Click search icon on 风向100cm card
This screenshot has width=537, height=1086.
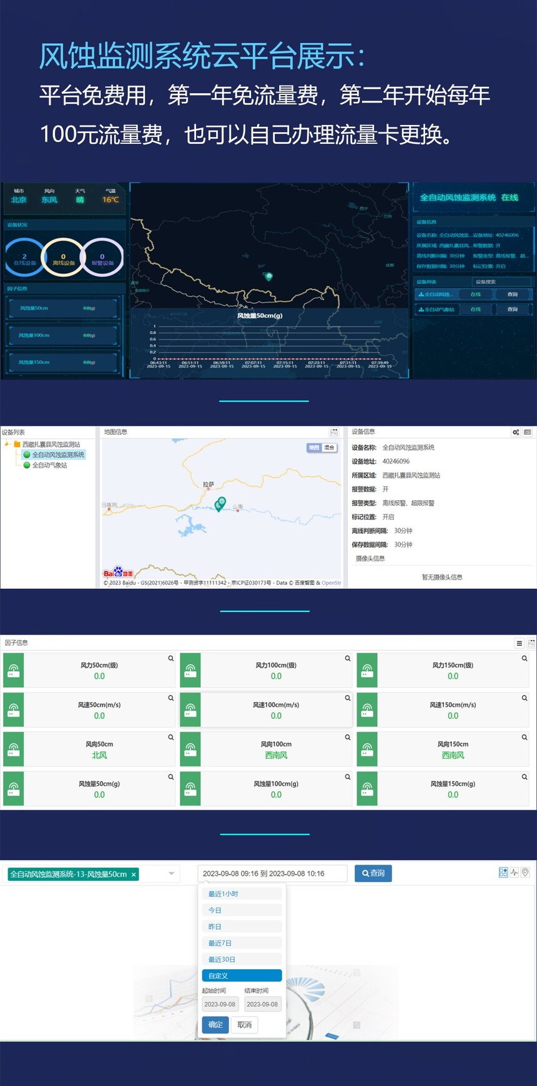(x=348, y=737)
